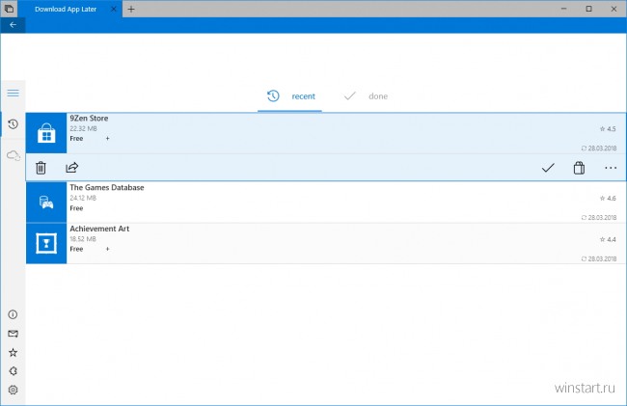Select the Achievement Art title

pos(99,229)
